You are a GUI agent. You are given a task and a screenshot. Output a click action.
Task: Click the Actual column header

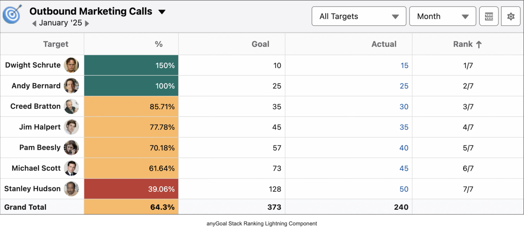tap(384, 44)
